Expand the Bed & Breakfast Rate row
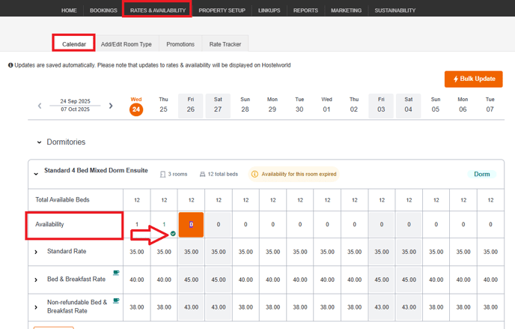Image resolution: width=515 pixels, height=329 pixels. tap(36, 280)
